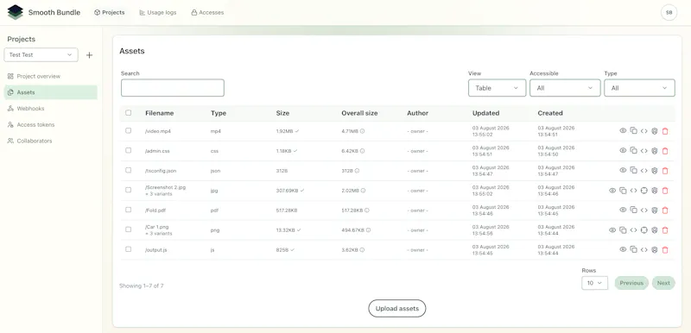
Task: Check the /Screenshot 2.jpg row checkbox
Action: point(128,190)
